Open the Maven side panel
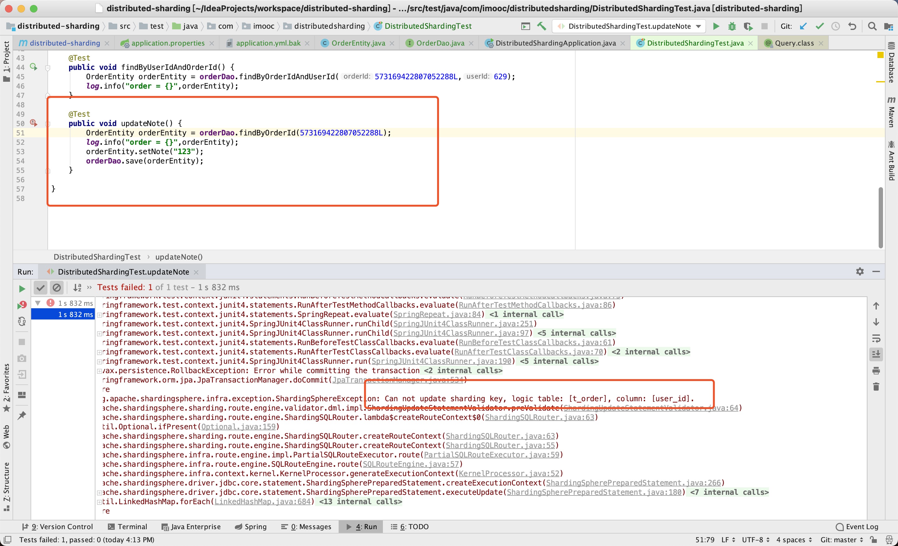The height and width of the screenshot is (546, 898). click(891, 112)
